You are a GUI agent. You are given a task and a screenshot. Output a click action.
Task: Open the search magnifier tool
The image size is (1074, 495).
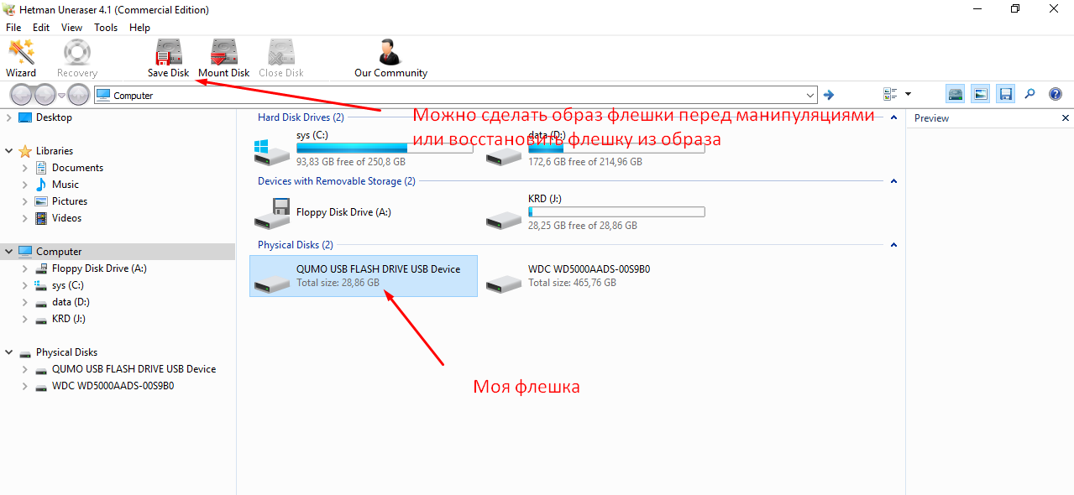[x=1030, y=95]
